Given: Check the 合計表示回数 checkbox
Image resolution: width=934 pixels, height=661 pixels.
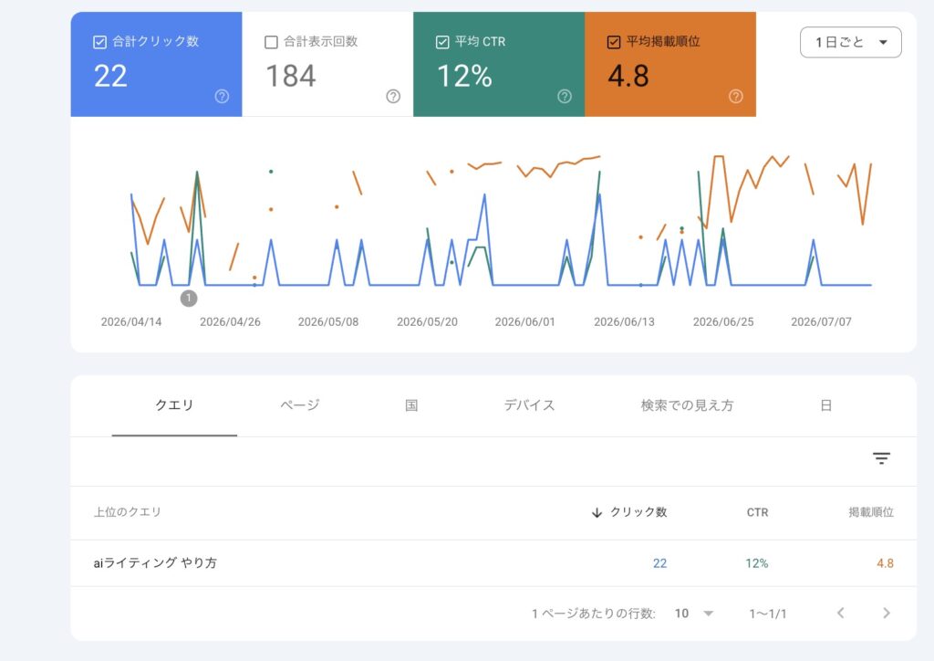Looking at the screenshot, I should [x=271, y=42].
